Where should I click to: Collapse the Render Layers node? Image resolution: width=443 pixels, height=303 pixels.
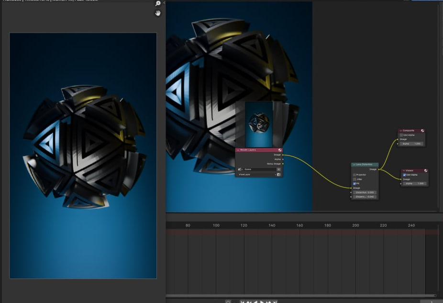pos(238,150)
